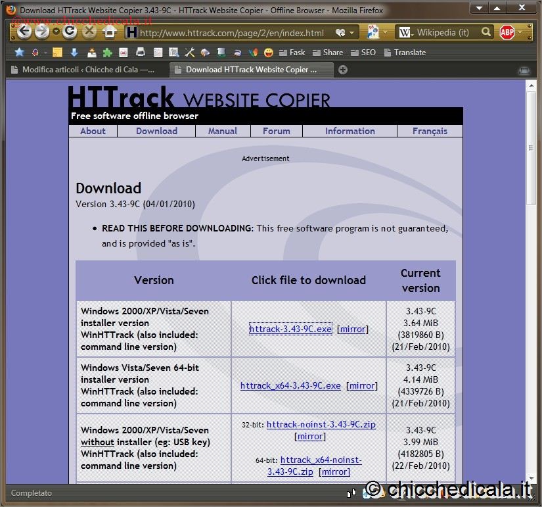Open the URL bar history dropdown arrow
Image resolution: width=542 pixels, height=507 pixels.
[352, 32]
